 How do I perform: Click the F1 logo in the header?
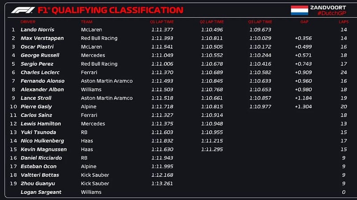[22, 10]
